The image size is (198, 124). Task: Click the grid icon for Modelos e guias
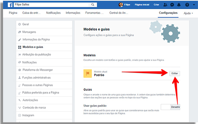tap(19, 47)
